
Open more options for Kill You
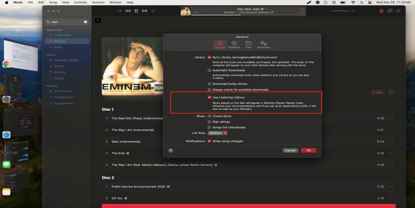[x=391, y=198]
